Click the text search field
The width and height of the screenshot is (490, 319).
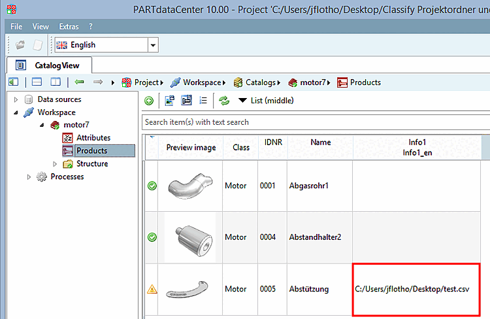coord(316,122)
